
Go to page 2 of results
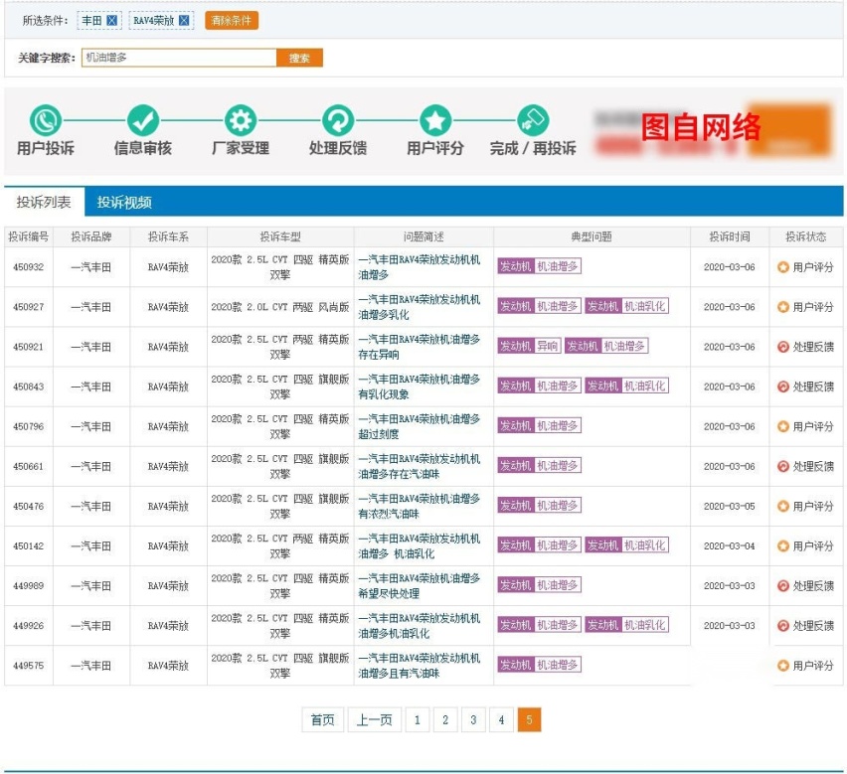click(445, 720)
